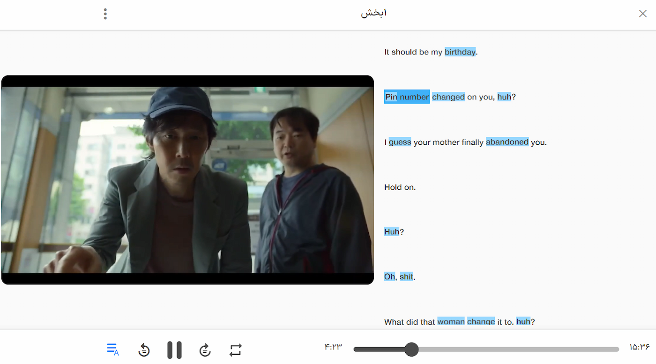Click 'your mother finally' subtitle text
Image resolution: width=656 pixels, height=364 pixels.
(x=448, y=142)
